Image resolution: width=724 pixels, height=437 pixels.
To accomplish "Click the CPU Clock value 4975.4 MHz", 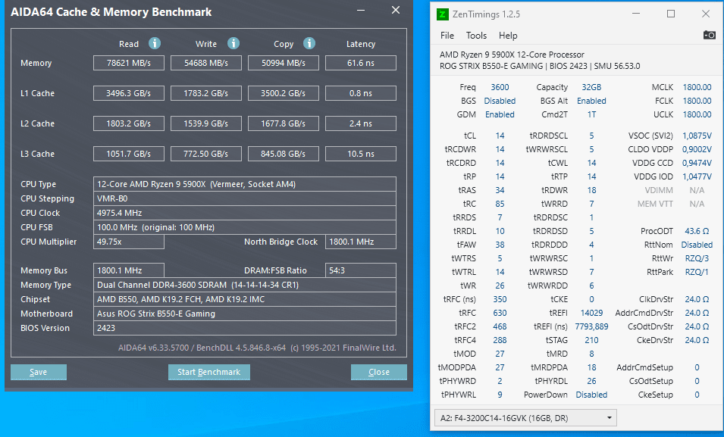I will pyautogui.click(x=245, y=213).
